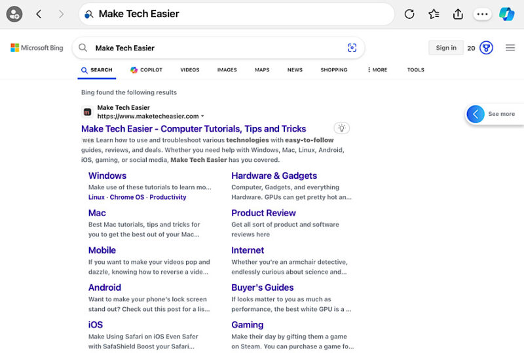Viewport: 524px width, 353px height.
Task: Click the rewards points count 20
Action: (471, 48)
